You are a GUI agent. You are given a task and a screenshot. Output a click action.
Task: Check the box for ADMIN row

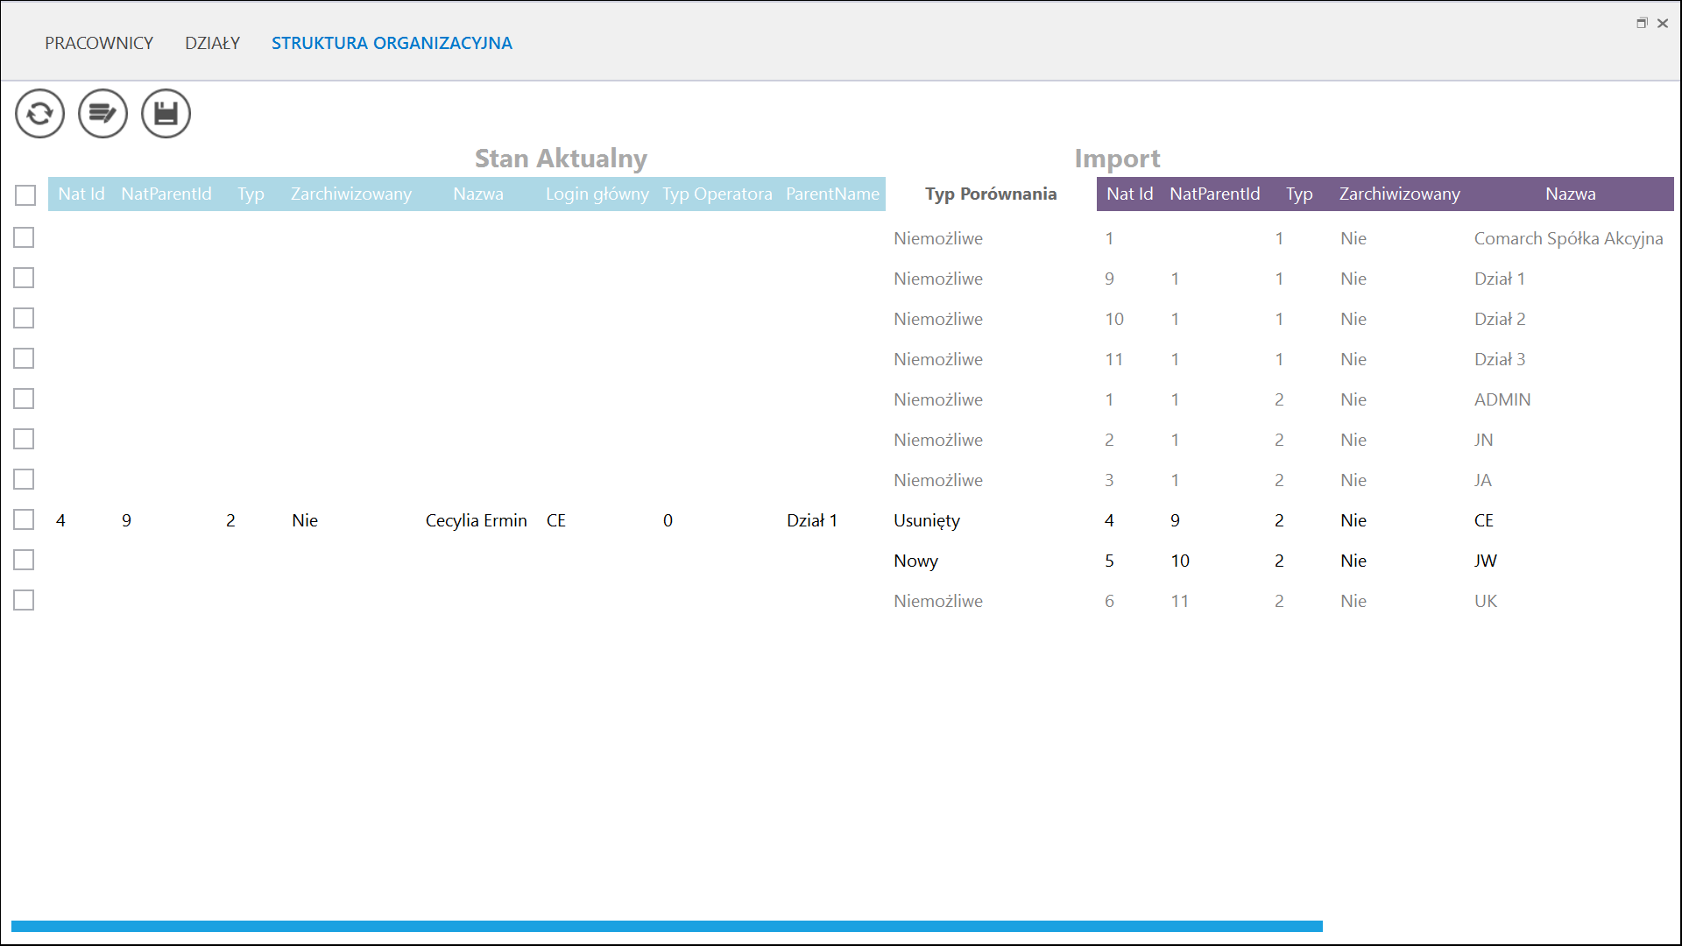tap(24, 399)
